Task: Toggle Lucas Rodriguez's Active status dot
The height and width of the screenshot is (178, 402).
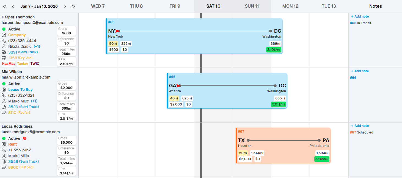Action: click(4, 138)
